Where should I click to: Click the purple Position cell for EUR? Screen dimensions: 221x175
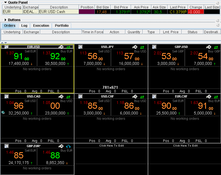point(87,12)
